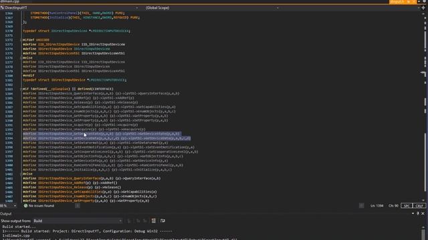428x240 pixels.
Task: Click the typedef LPDIRECTINPUTDEVICEA line 1370
Action: (77, 31)
